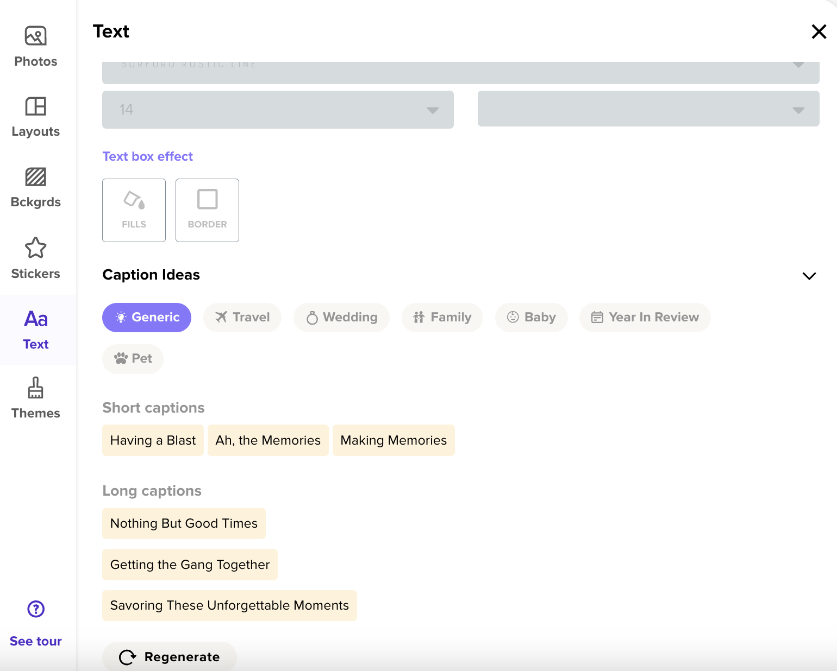Viewport: 837px width, 671px height.
Task: Open the Themes brush icon
Action: (36, 388)
